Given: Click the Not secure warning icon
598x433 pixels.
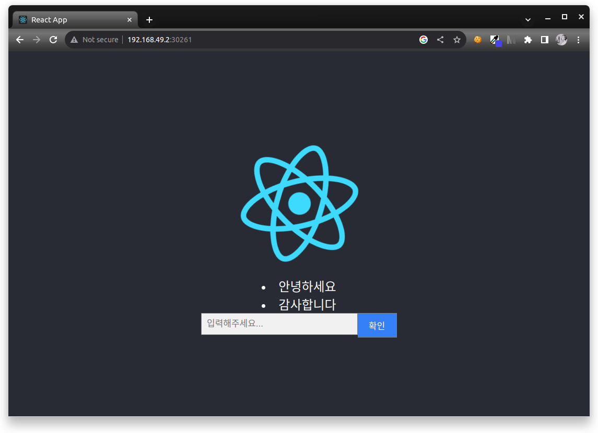Looking at the screenshot, I should [x=74, y=40].
